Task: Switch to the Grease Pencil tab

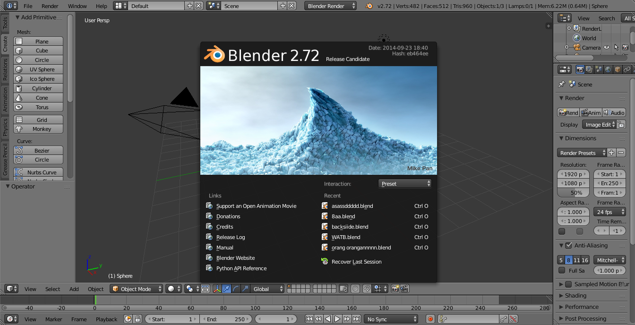Action: click(5, 160)
